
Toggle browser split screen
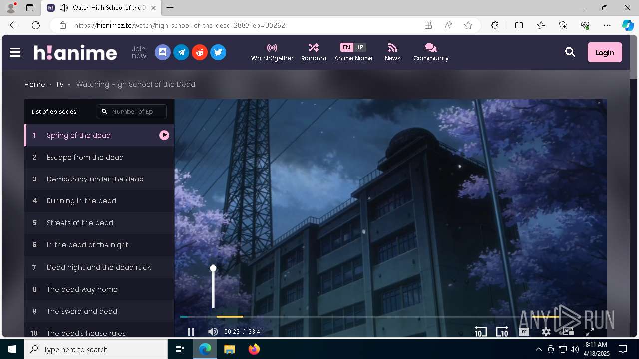pos(519,25)
